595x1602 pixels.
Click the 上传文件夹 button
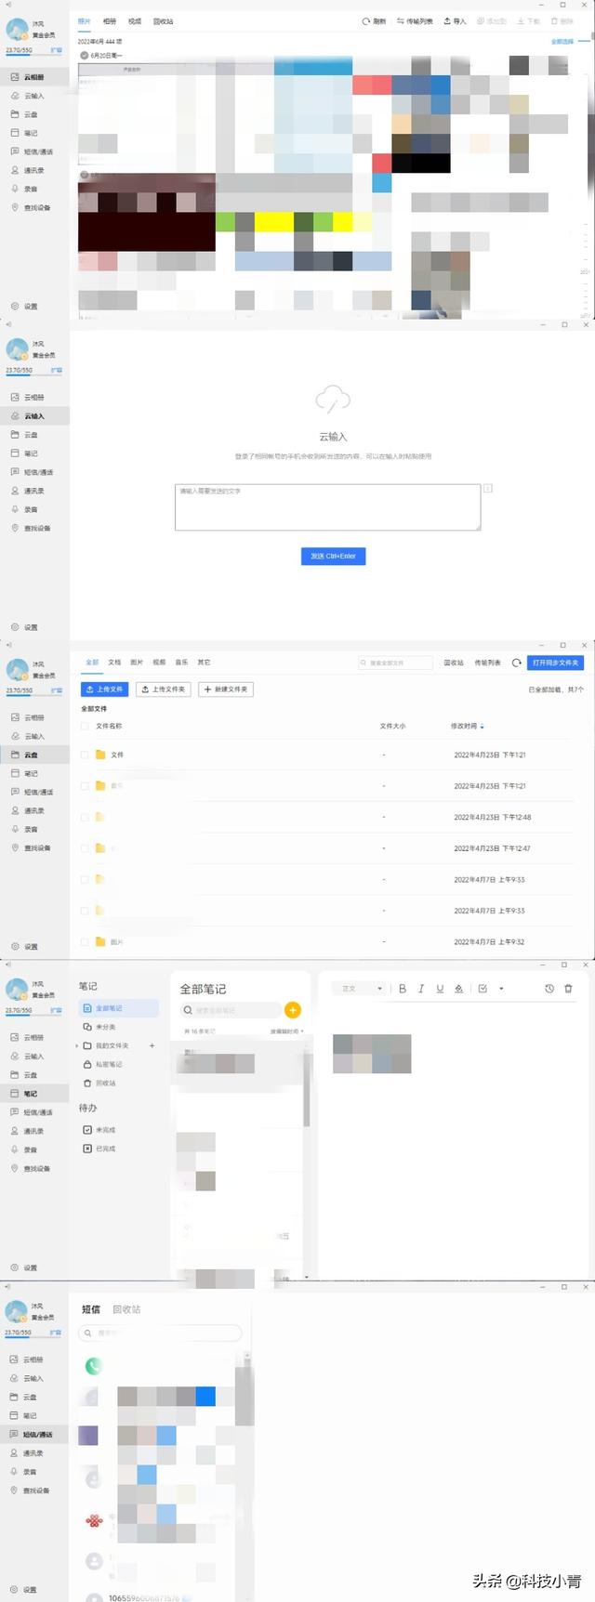point(164,689)
